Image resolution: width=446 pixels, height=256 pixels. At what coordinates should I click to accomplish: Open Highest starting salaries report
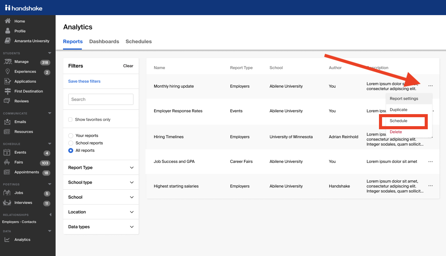click(x=176, y=186)
